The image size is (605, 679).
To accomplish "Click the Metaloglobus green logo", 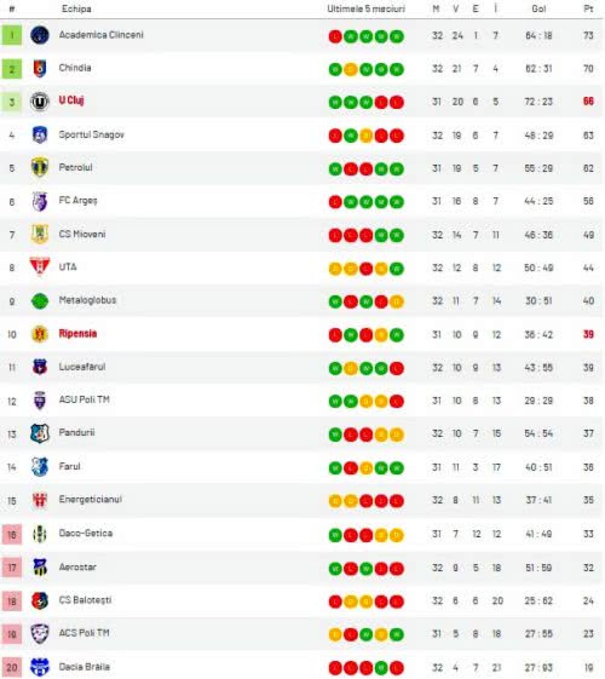I will 40,301.
